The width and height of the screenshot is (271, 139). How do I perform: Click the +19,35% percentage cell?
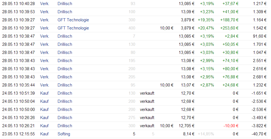(x=206, y=20)
